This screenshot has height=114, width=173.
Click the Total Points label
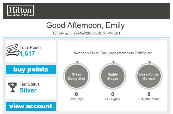point(30,47)
